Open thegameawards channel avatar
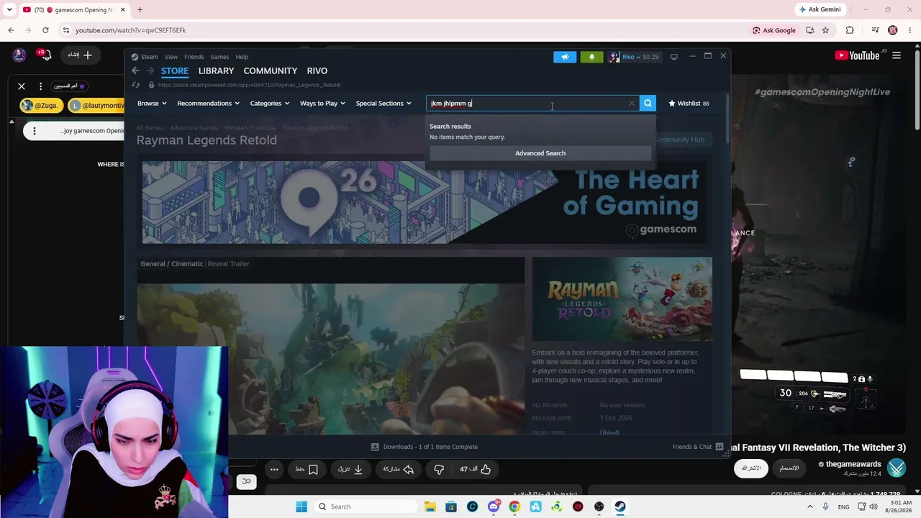921x518 pixels. [897, 468]
